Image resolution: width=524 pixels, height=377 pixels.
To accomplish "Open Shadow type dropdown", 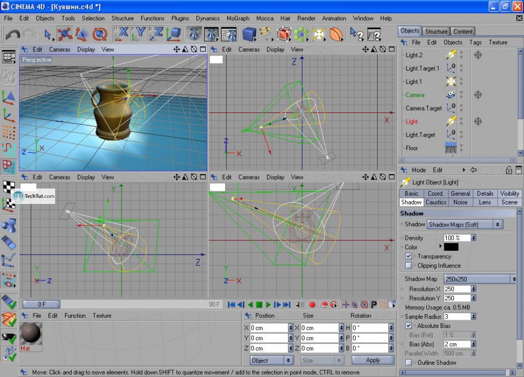I will point(465,224).
